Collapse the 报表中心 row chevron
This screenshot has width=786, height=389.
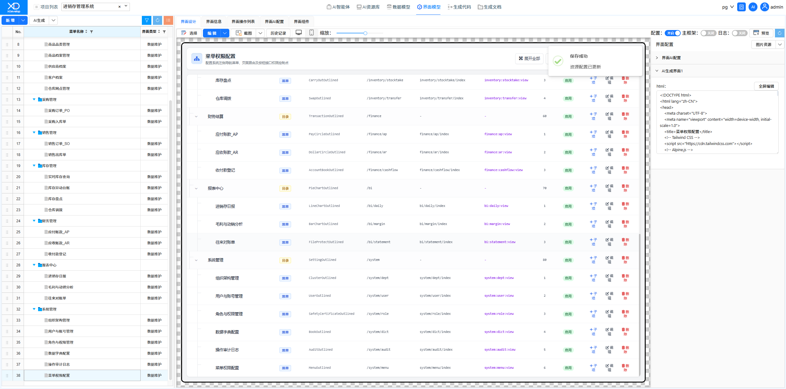(196, 189)
